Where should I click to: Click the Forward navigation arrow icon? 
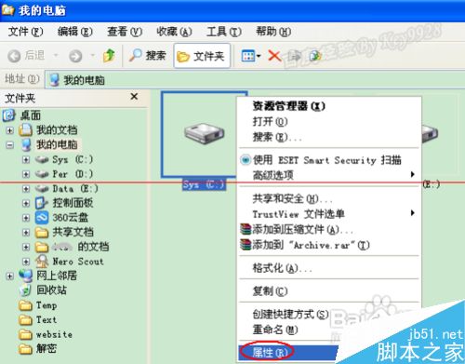[75, 56]
